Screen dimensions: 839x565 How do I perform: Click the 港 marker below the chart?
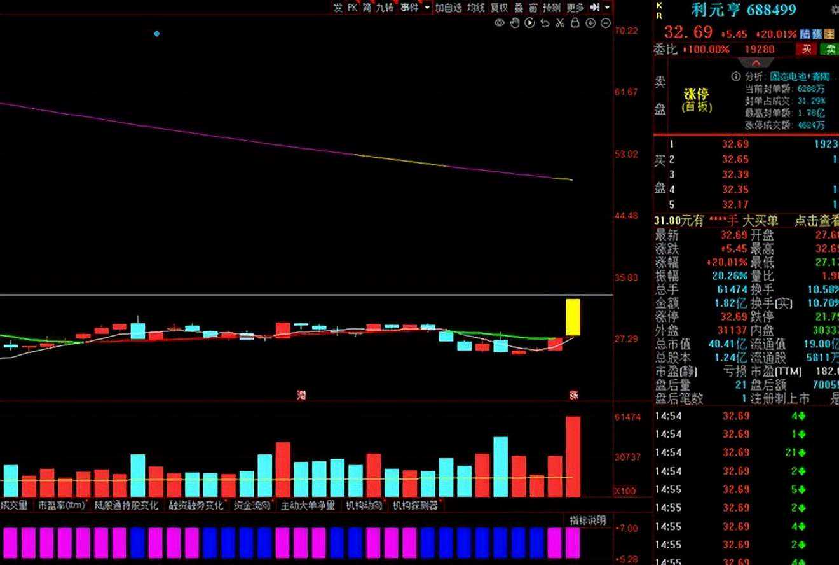(301, 395)
